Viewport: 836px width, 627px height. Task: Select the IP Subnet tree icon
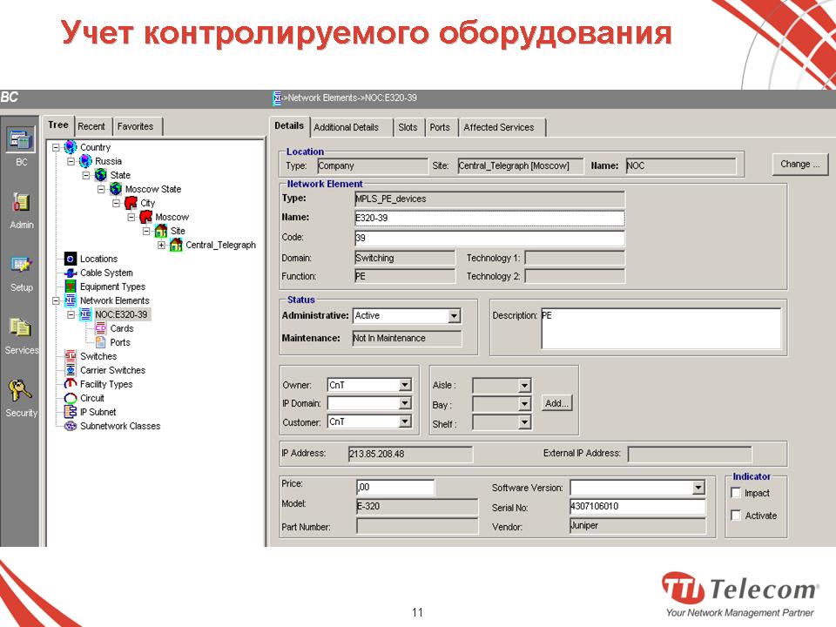[71, 412]
